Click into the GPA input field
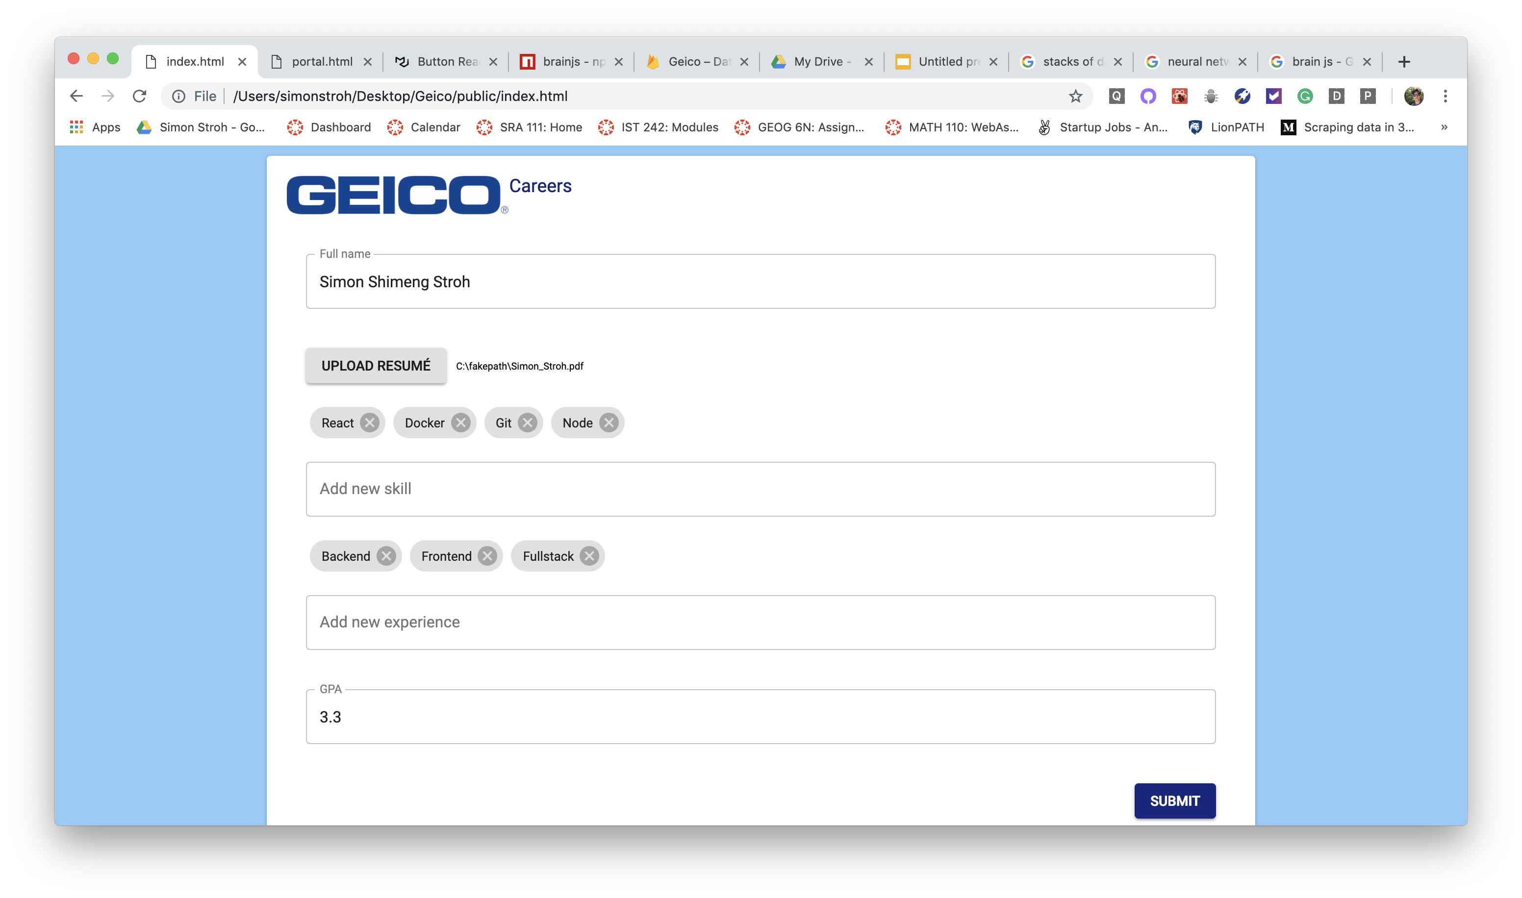The width and height of the screenshot is (1522, 898). pos(760,717)
